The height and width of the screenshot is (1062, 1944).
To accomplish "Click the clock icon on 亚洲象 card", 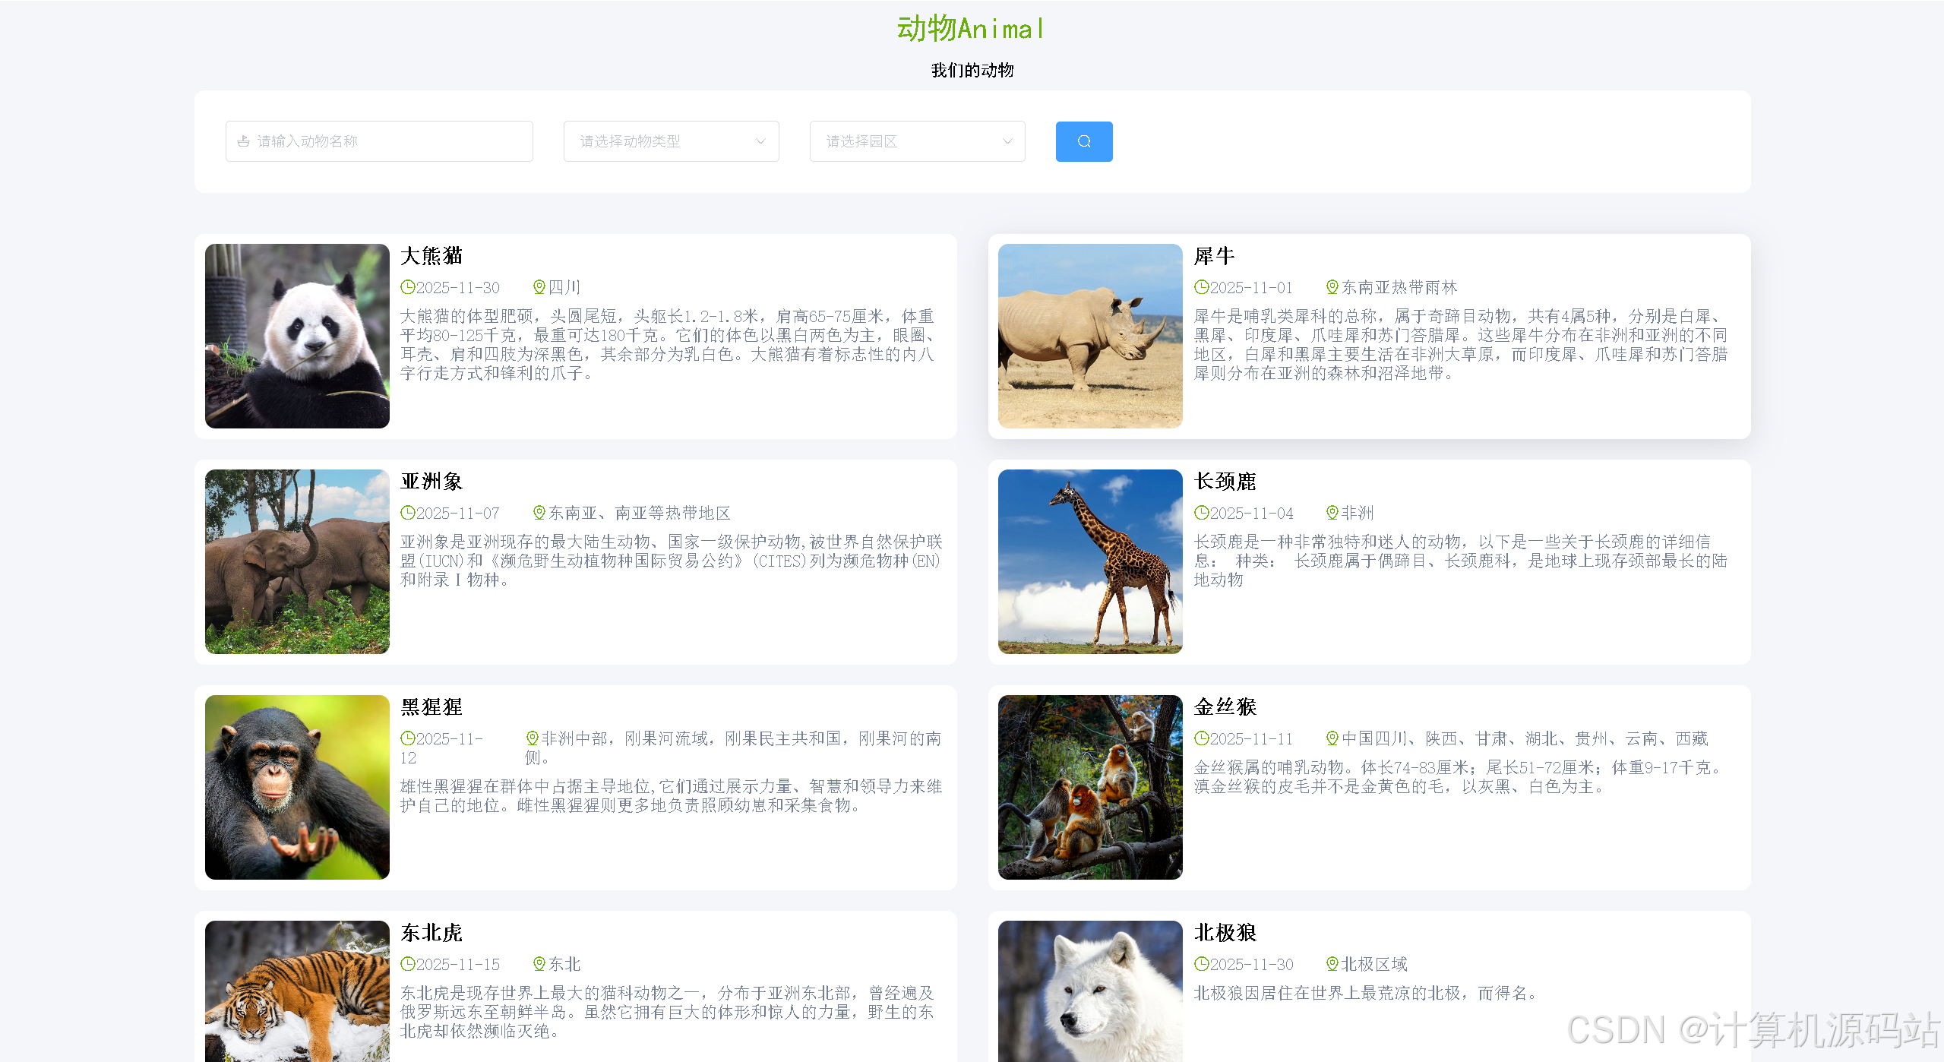I will [x=407, y=513].
